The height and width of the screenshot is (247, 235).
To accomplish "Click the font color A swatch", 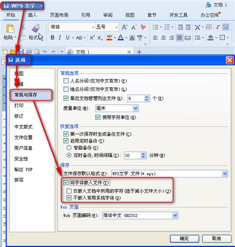I will coord(121,38).
